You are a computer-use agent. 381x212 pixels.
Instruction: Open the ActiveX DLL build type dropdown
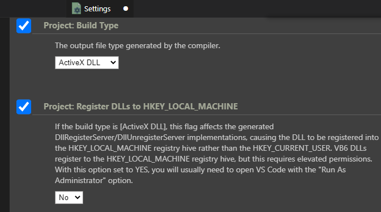pyautogui.click(x=87, y=63)
